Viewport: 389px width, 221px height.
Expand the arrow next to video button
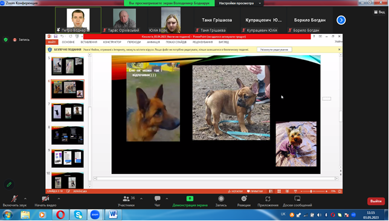59,199
